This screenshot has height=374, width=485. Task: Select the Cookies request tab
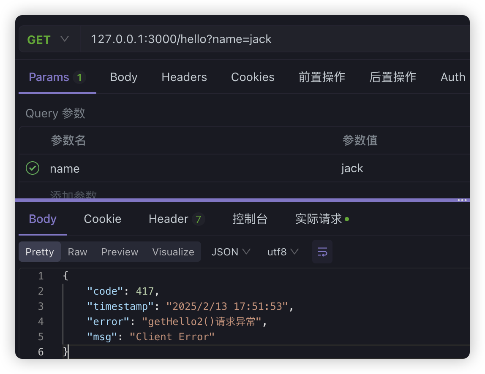253,77
